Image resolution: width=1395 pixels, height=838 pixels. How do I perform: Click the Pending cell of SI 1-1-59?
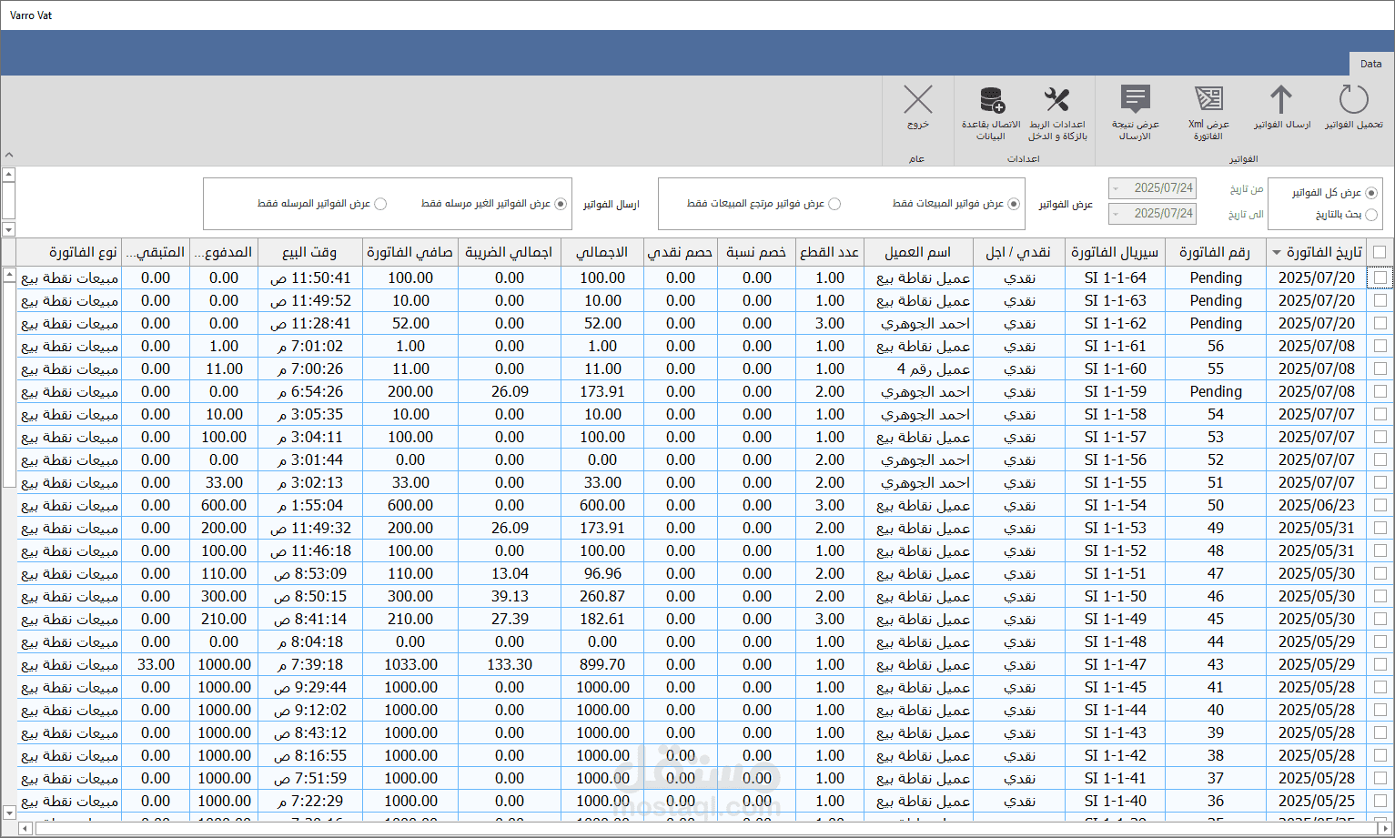click(x=1215, y=391)
